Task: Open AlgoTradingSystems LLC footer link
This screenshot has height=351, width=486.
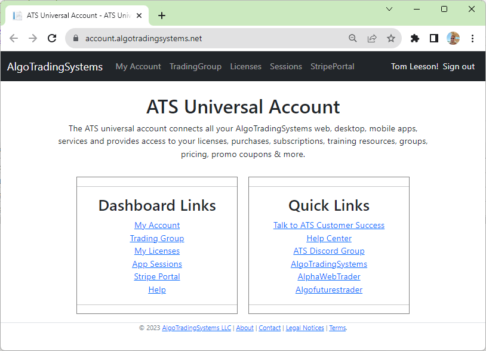Action: tap(196, 328)
